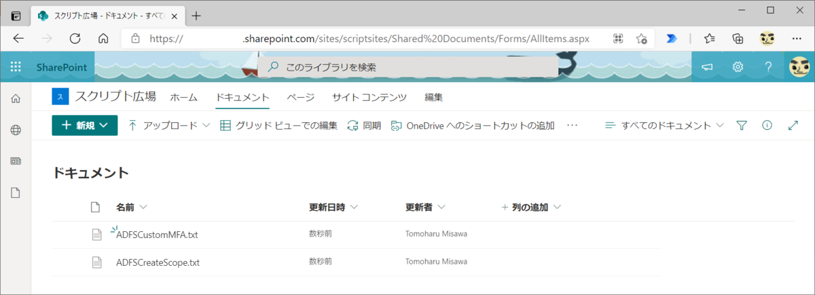
Task: Open the browser ellipsis settings menu
Action: tap(797, 39)
